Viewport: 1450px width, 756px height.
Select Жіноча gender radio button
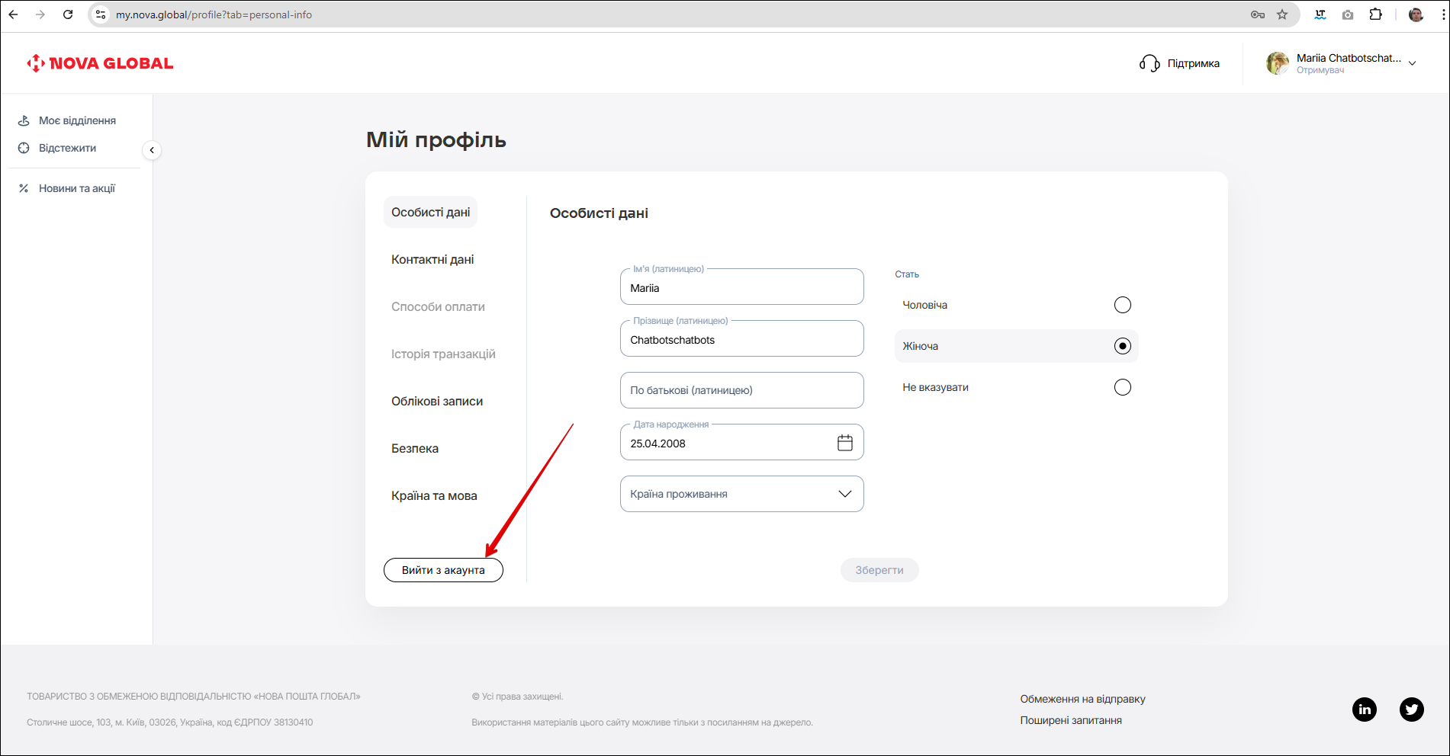point(1122,346)
